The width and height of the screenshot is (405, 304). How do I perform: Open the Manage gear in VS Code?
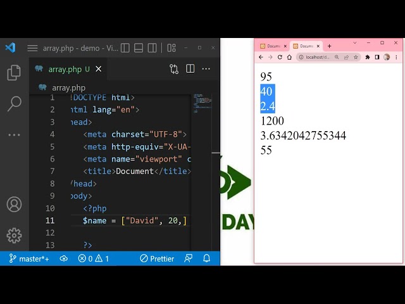pyautogui.click(x=14, y=235)
